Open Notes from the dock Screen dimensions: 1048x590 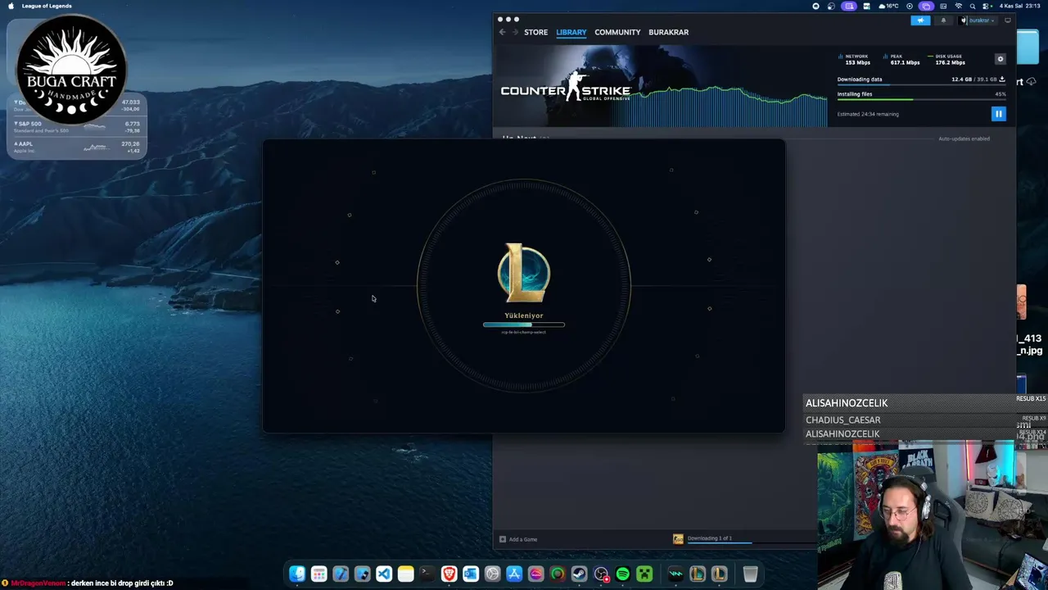coord(405,574)
